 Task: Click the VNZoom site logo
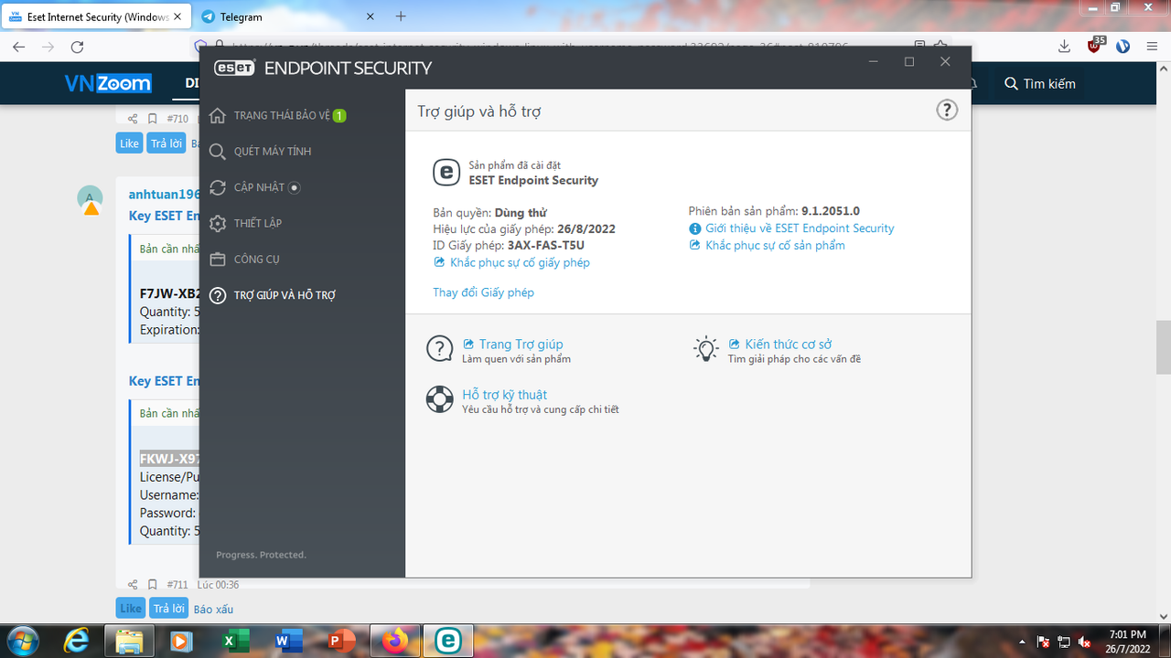pyautogui.click(x=108, y=83)
